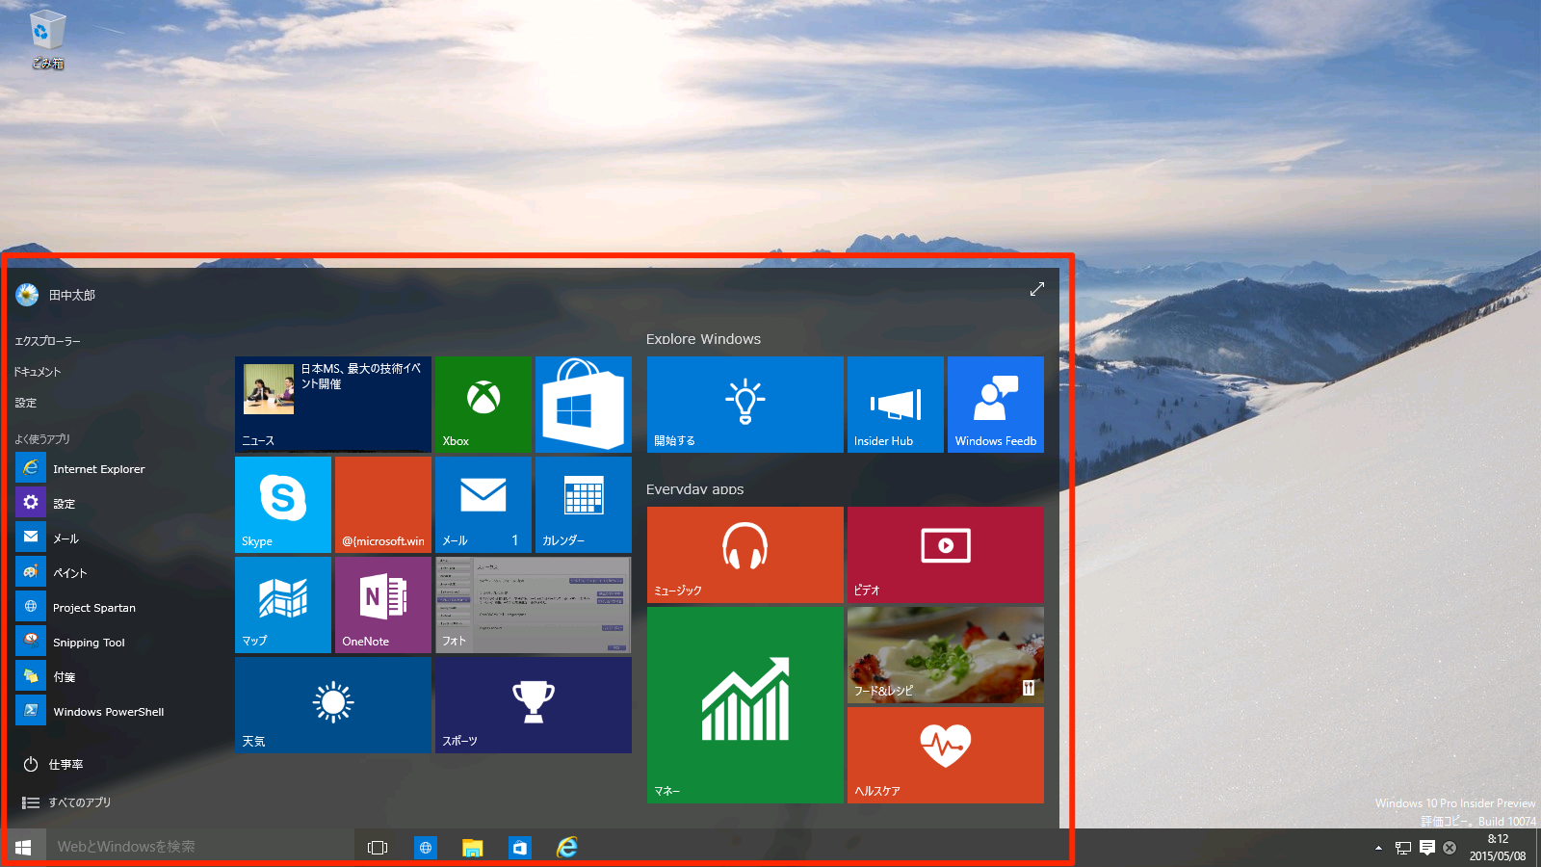Open the network status tray icon

pos(1403,848)
